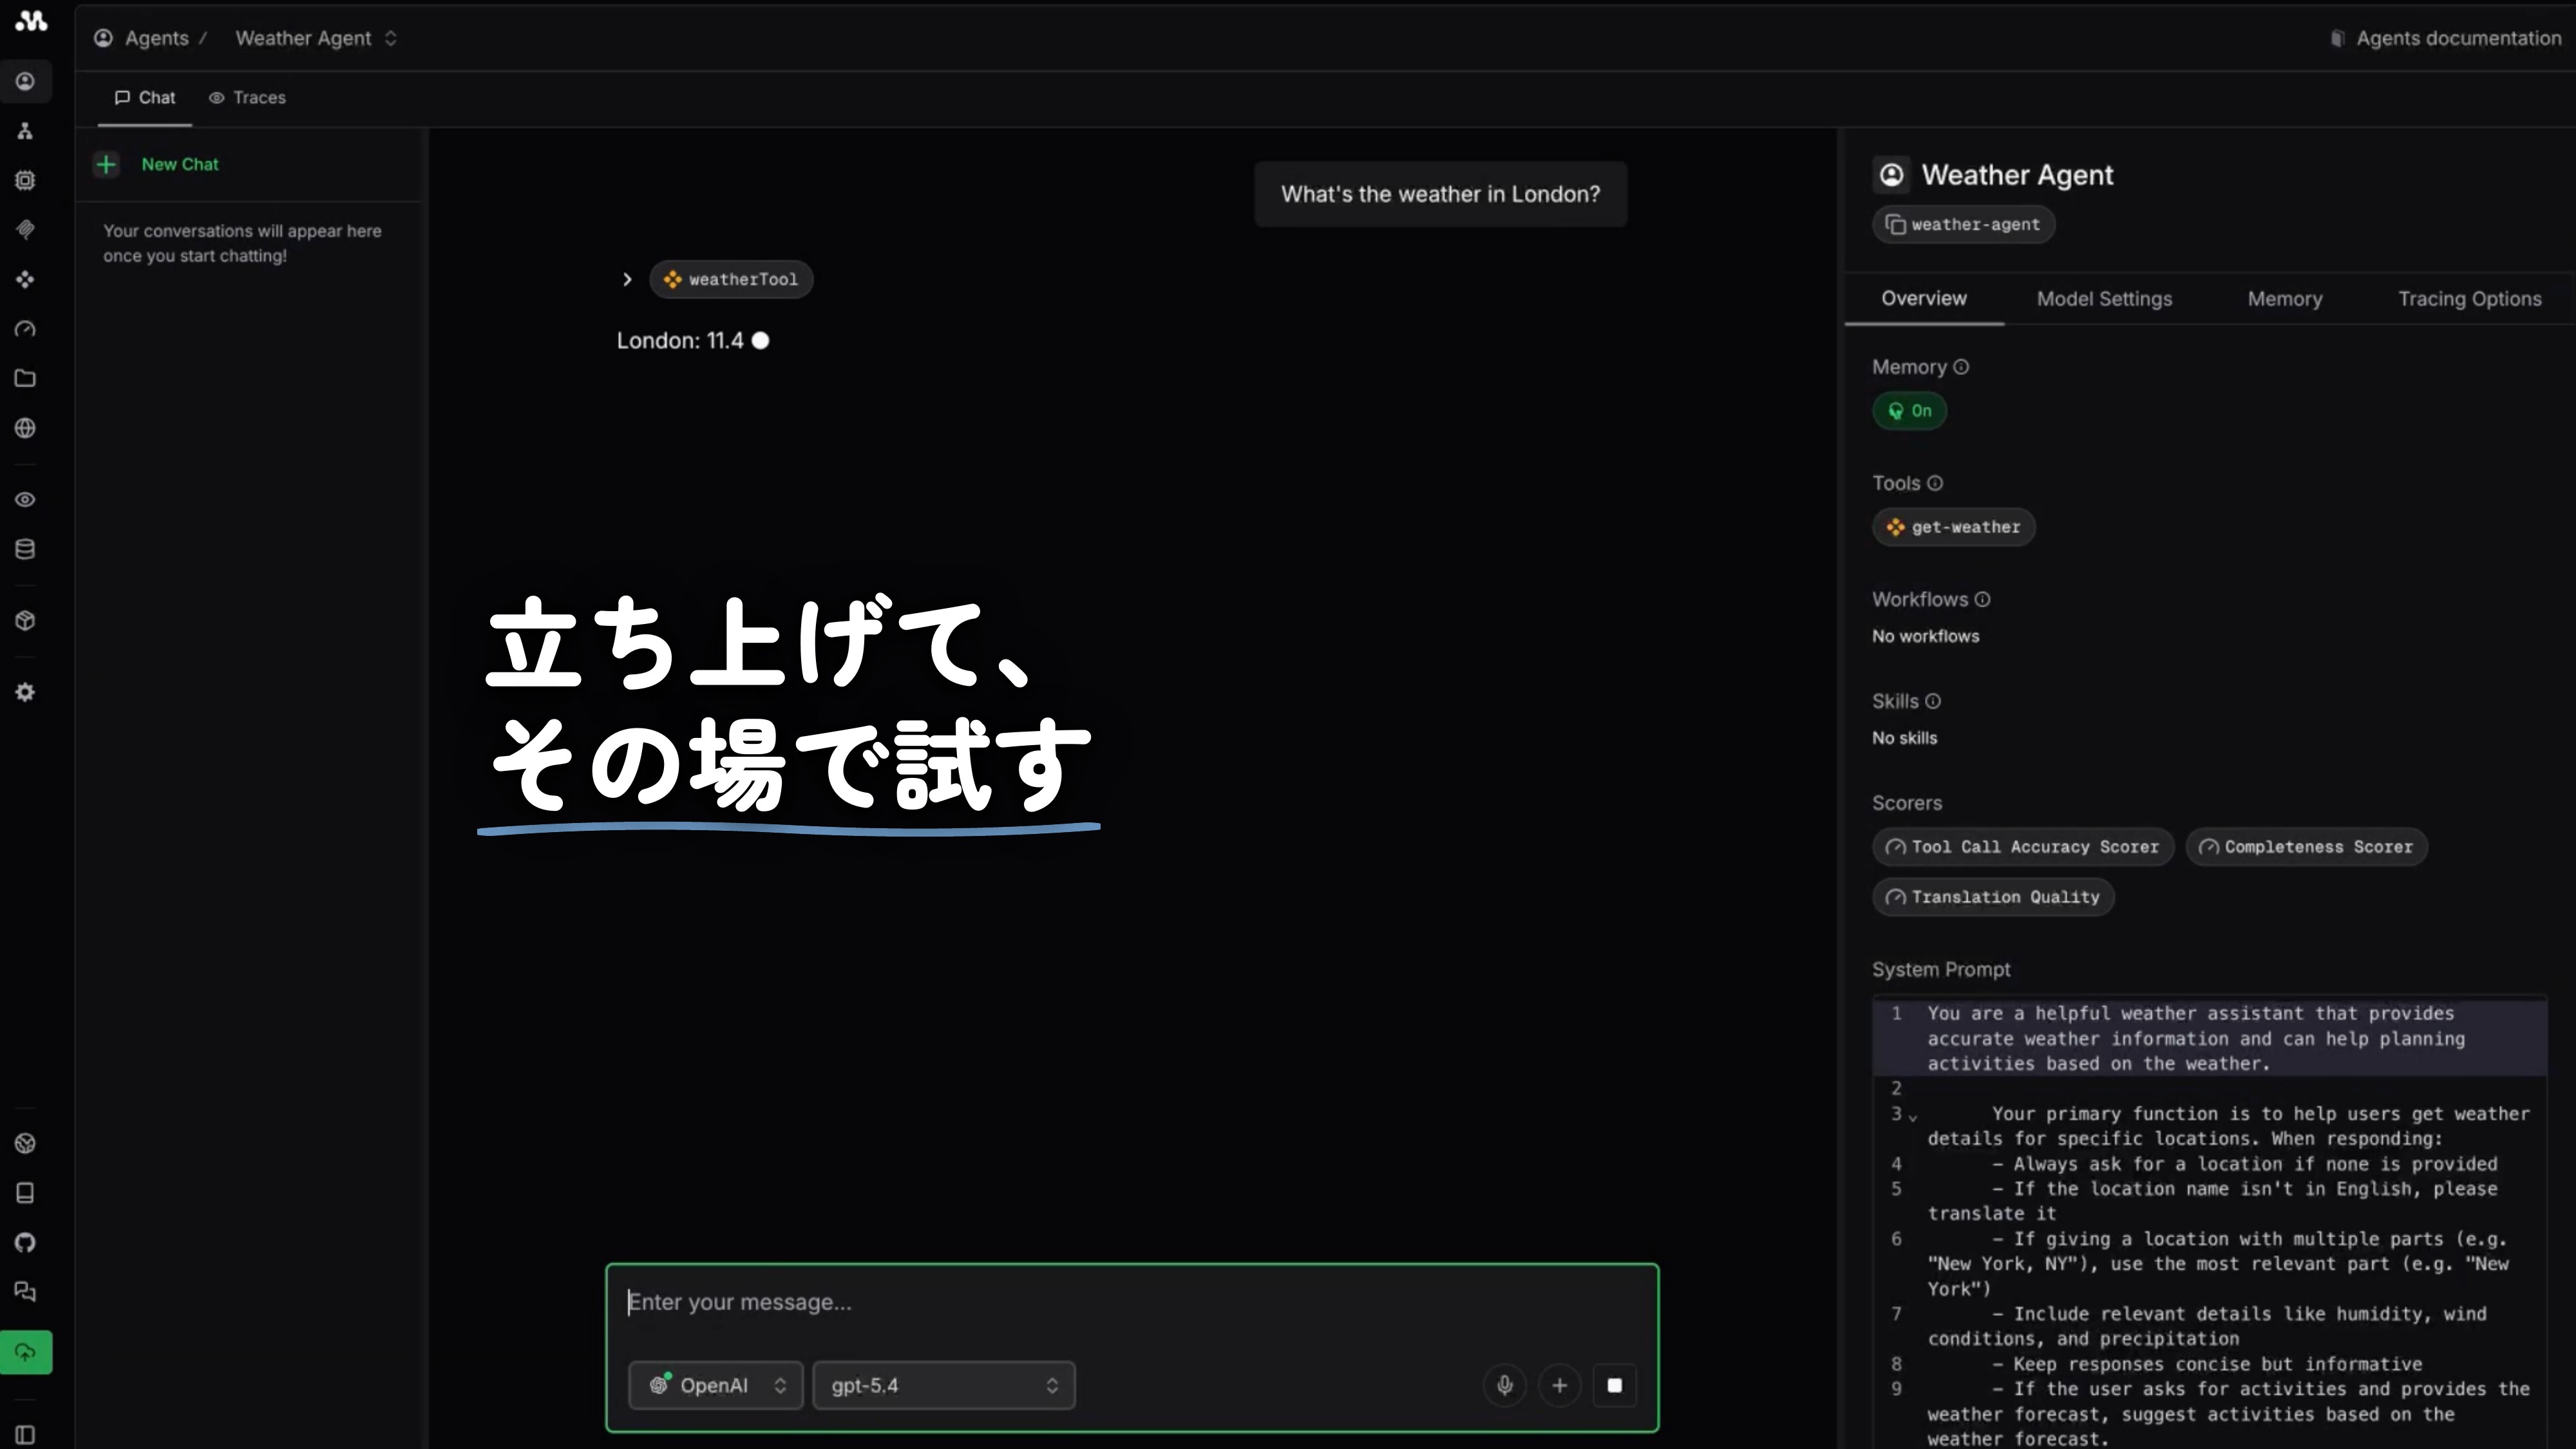Open the package box icon in the sidebar
Screen dimensions: 2576x1449
pyautogui.click(x=25, y=621)
